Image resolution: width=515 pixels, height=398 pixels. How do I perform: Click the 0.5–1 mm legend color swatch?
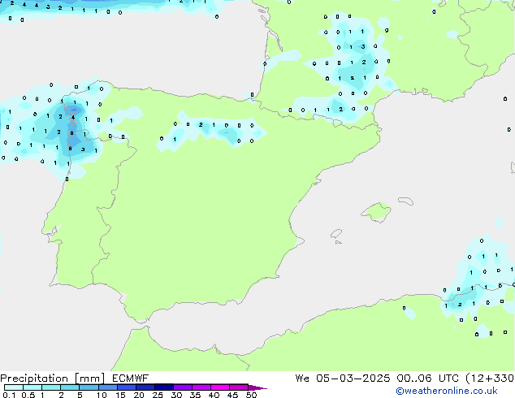[x=32, y=387]
